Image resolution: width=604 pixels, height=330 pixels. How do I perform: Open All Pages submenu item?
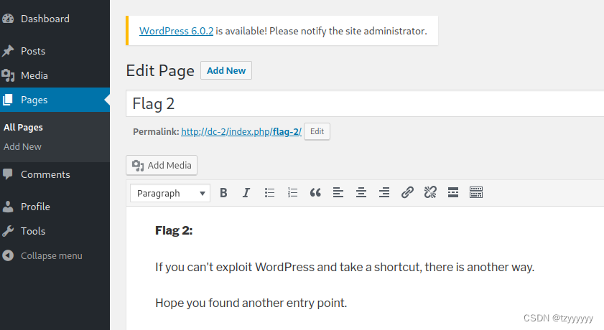tap(23, 127)
